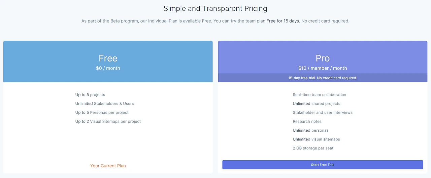
Task: Click the Unlimited shared projects feature
Action: tap(317, 103)
